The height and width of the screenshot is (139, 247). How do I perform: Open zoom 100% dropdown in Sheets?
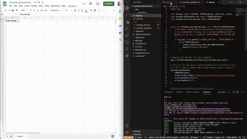(x=24, y=10)
